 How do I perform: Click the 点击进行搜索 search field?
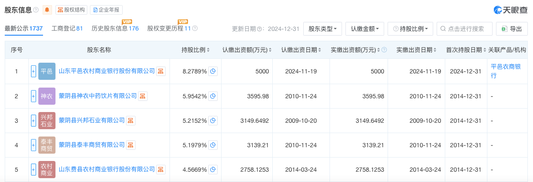469,29
